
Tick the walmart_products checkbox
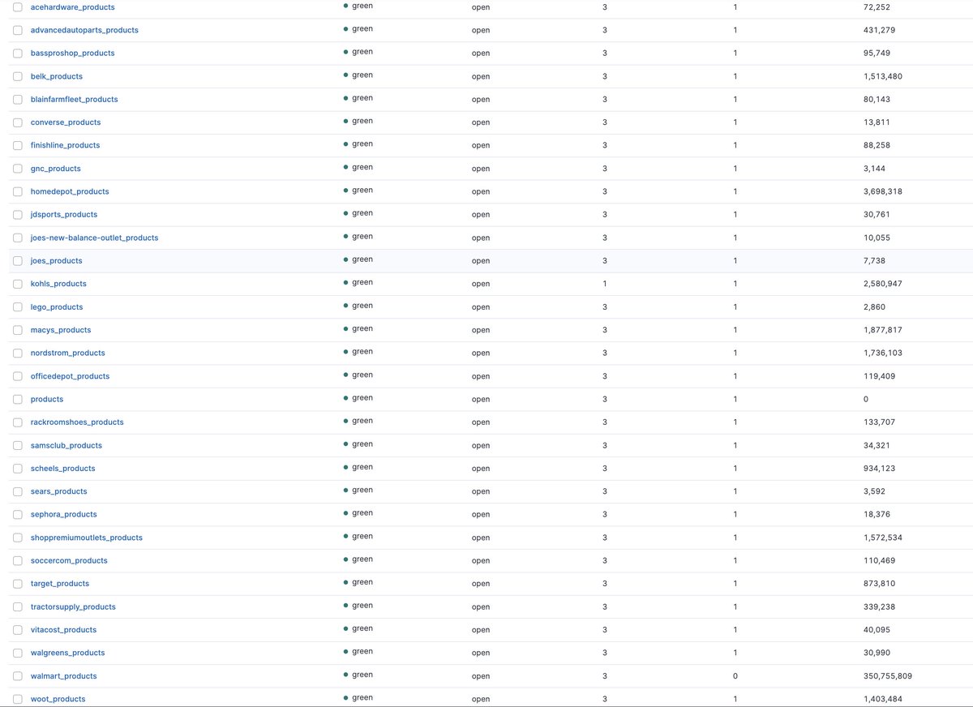(x=18, y=675)
